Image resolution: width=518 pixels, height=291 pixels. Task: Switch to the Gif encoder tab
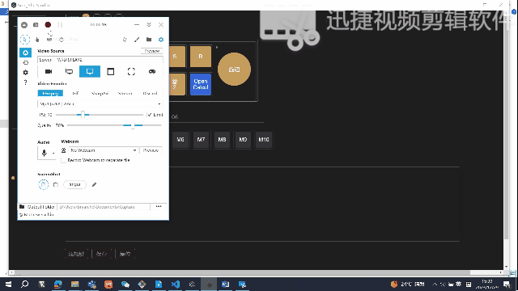coord(75,94)
